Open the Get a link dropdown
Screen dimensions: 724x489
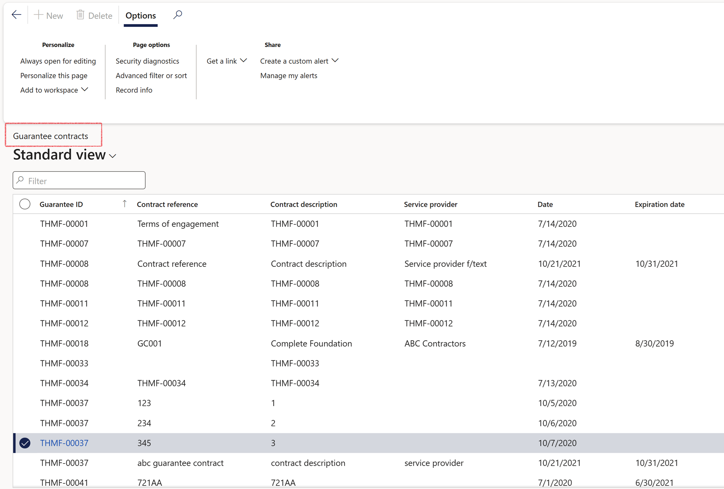[x=227, y=61]
